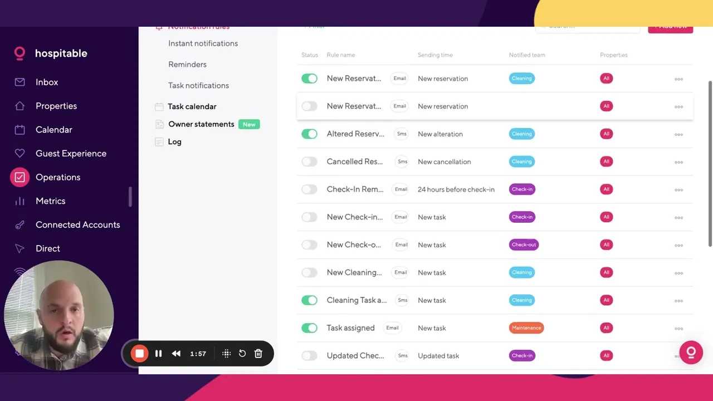Enable the Cancelled Reservation rule toggle

click(309, 162)
